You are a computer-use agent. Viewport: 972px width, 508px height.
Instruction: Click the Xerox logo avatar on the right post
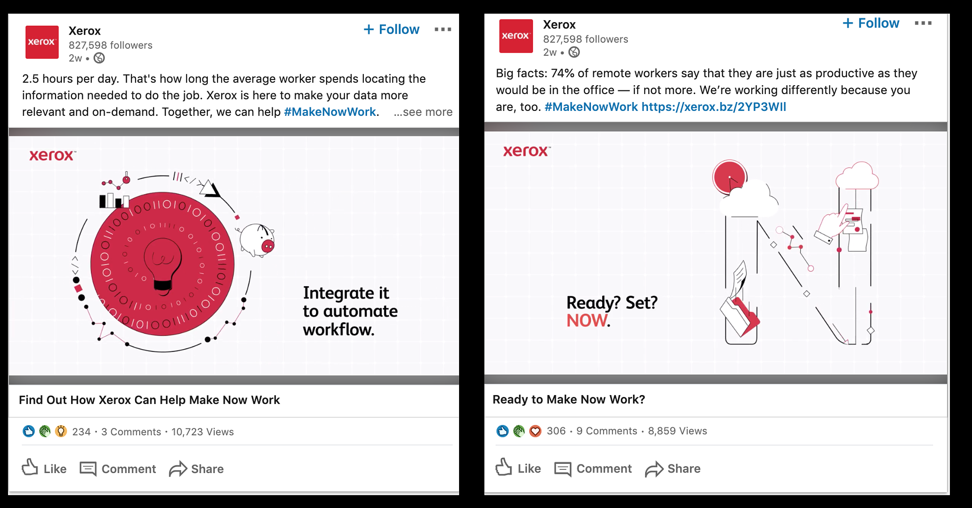point(516,36)
